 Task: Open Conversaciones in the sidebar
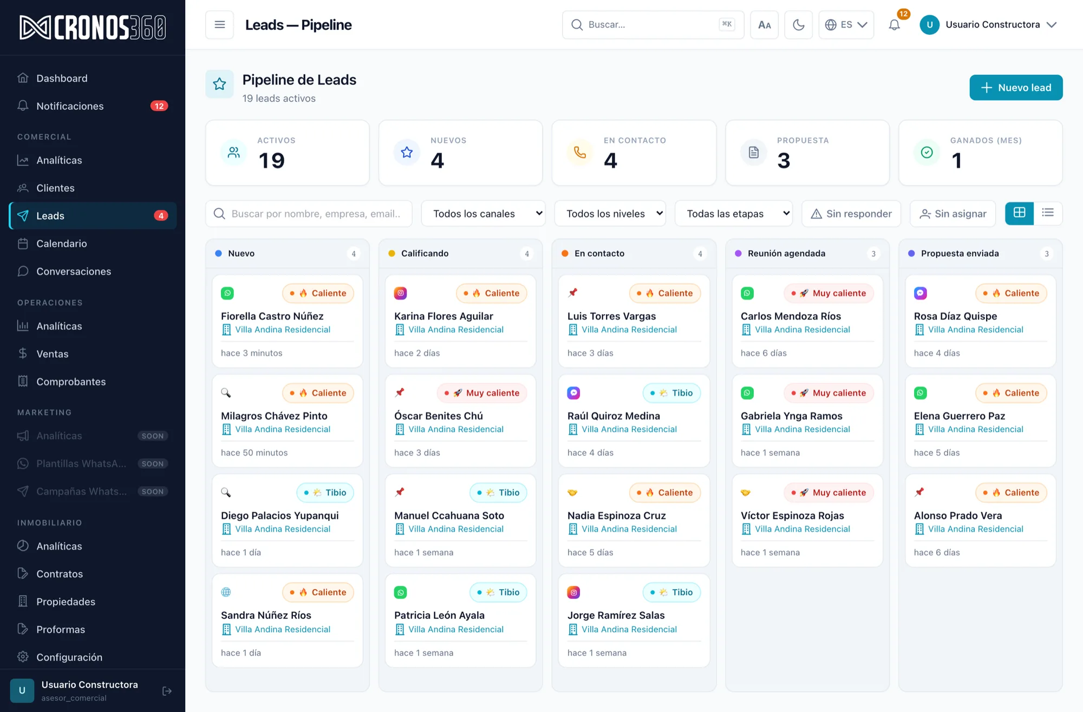[x=93, y=271]
